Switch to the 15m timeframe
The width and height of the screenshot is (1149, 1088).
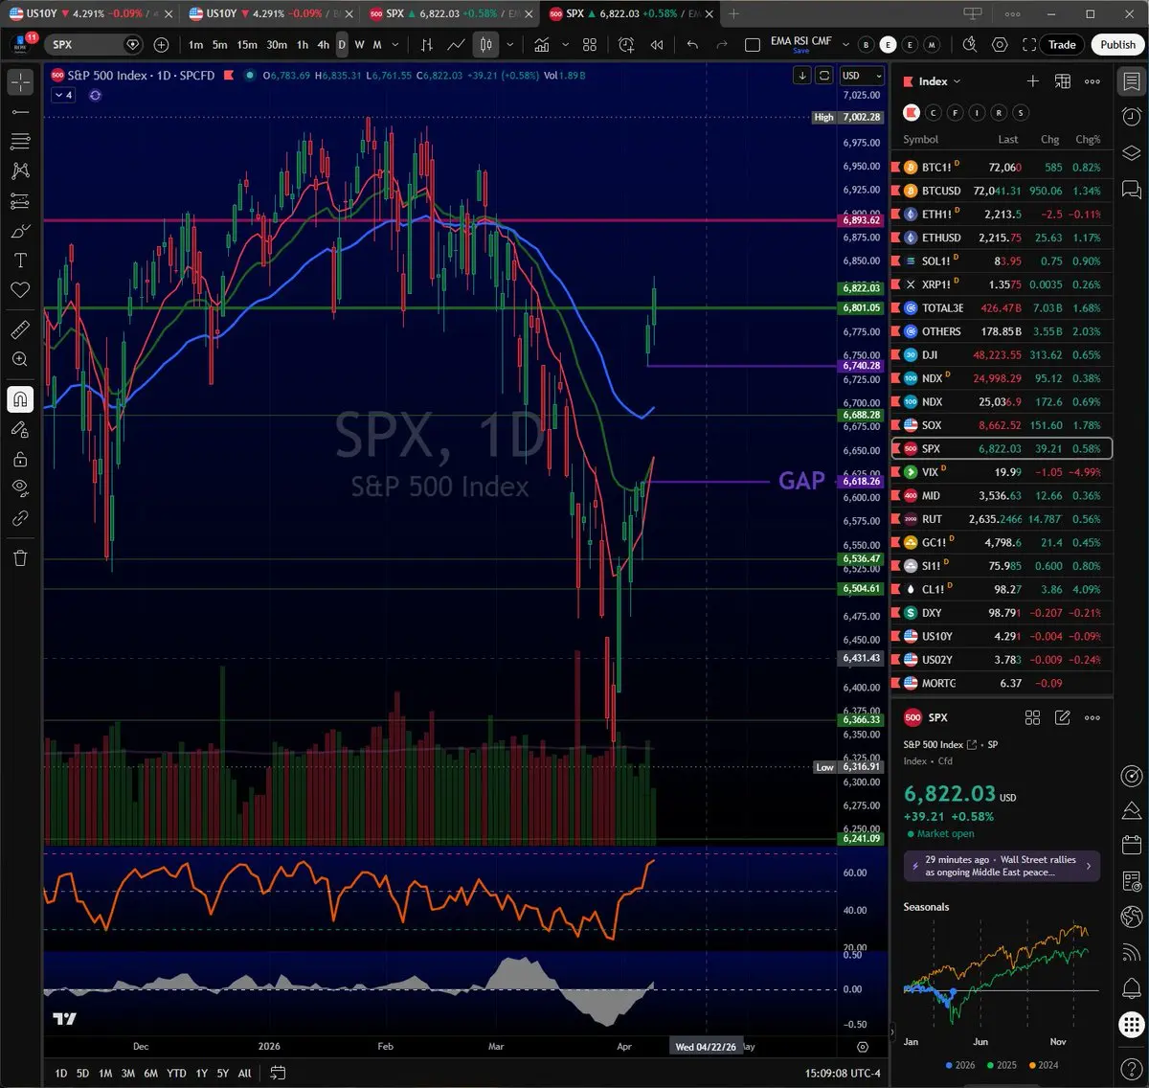(247, 44)
